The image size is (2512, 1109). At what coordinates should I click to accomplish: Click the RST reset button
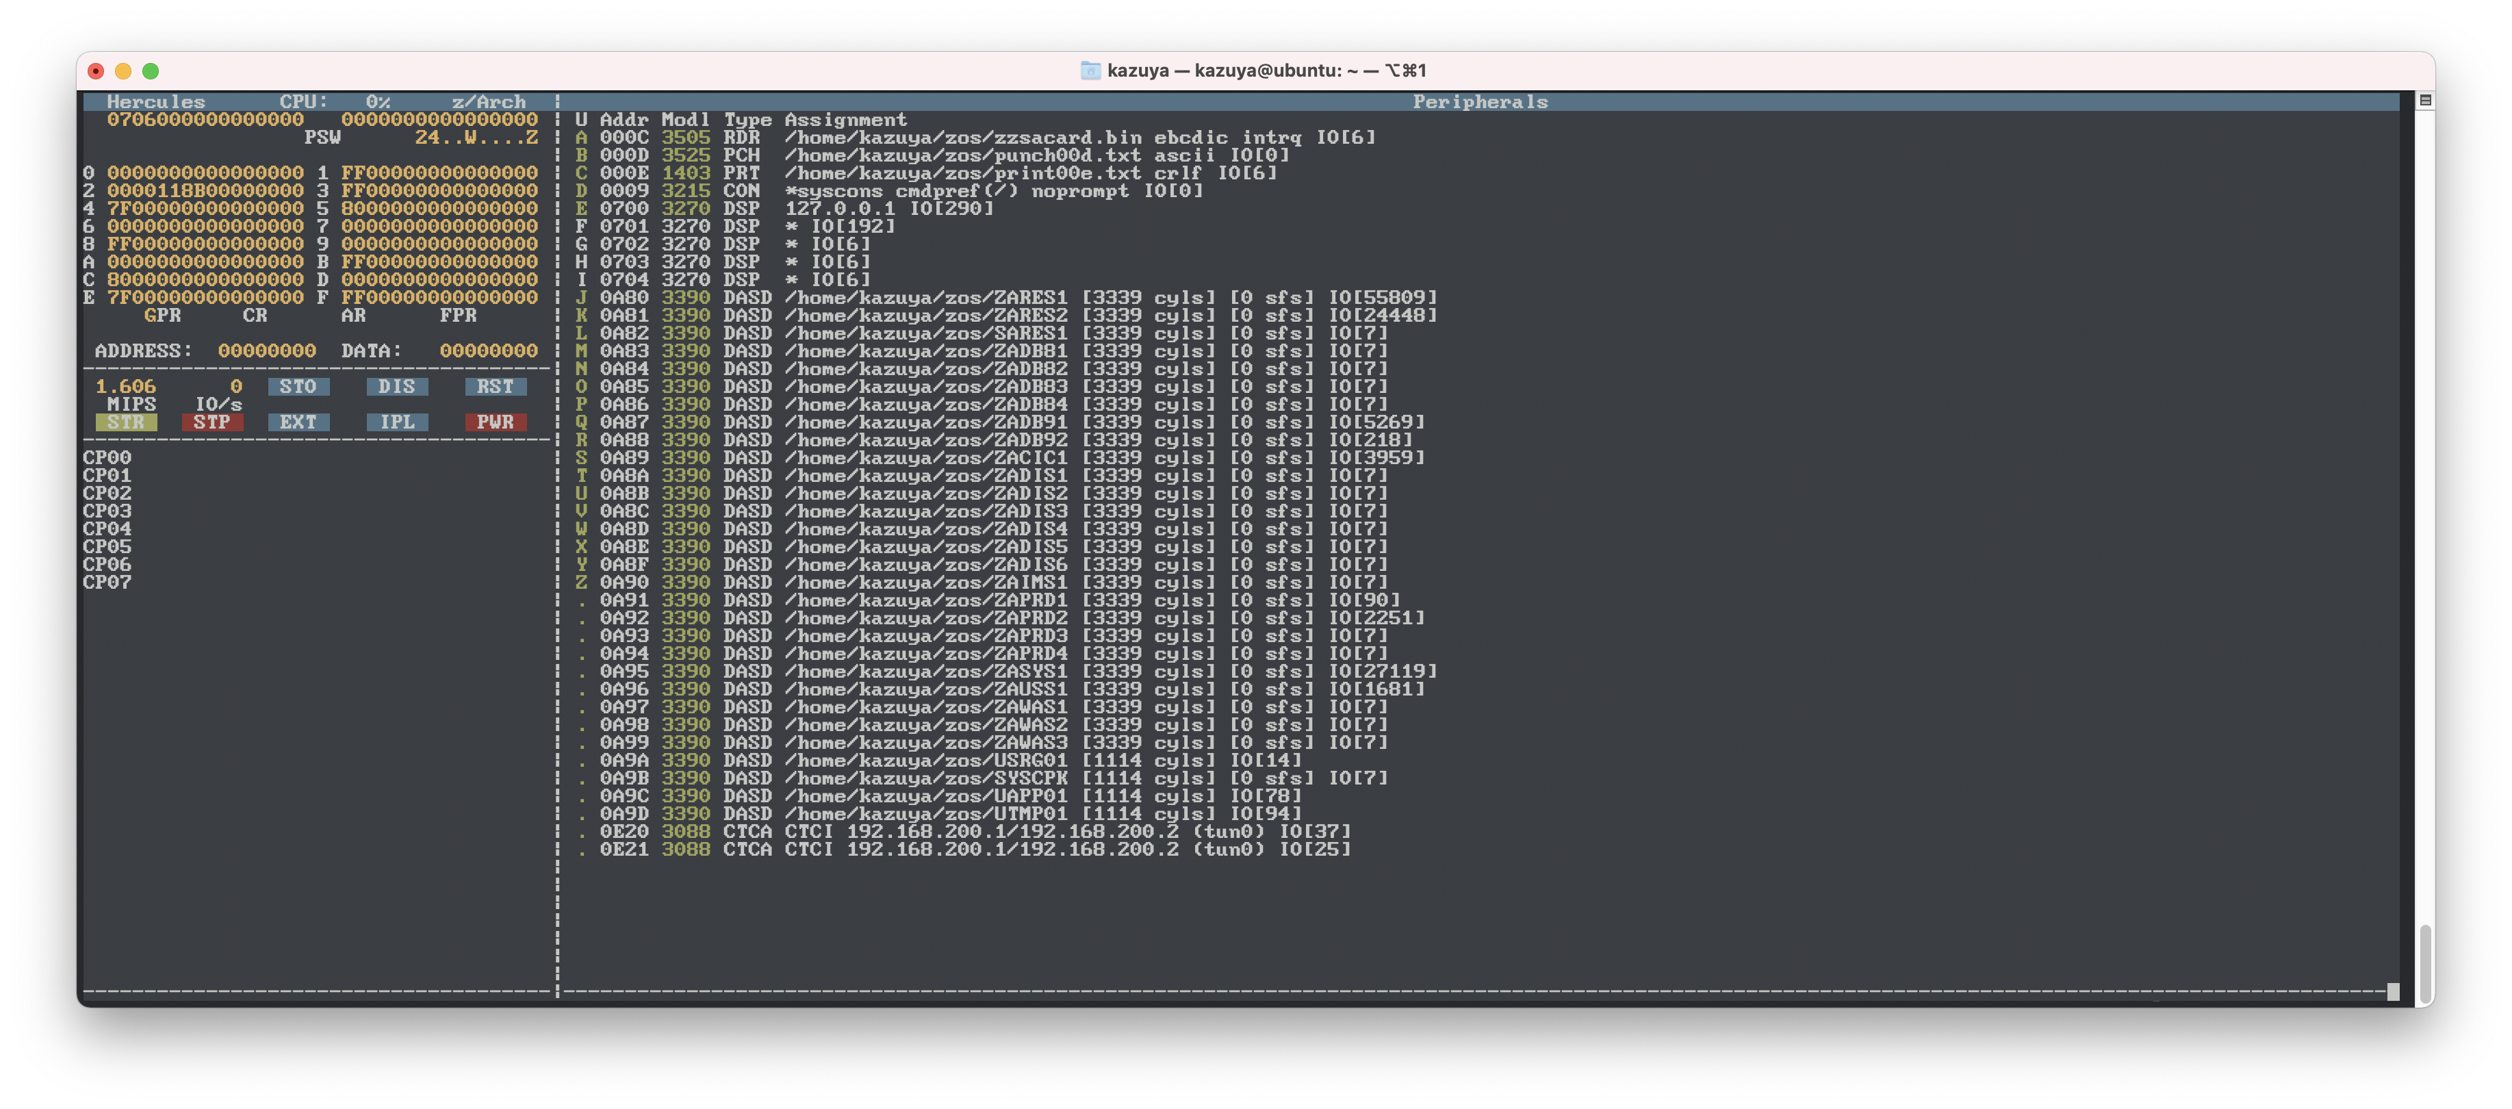496,386
